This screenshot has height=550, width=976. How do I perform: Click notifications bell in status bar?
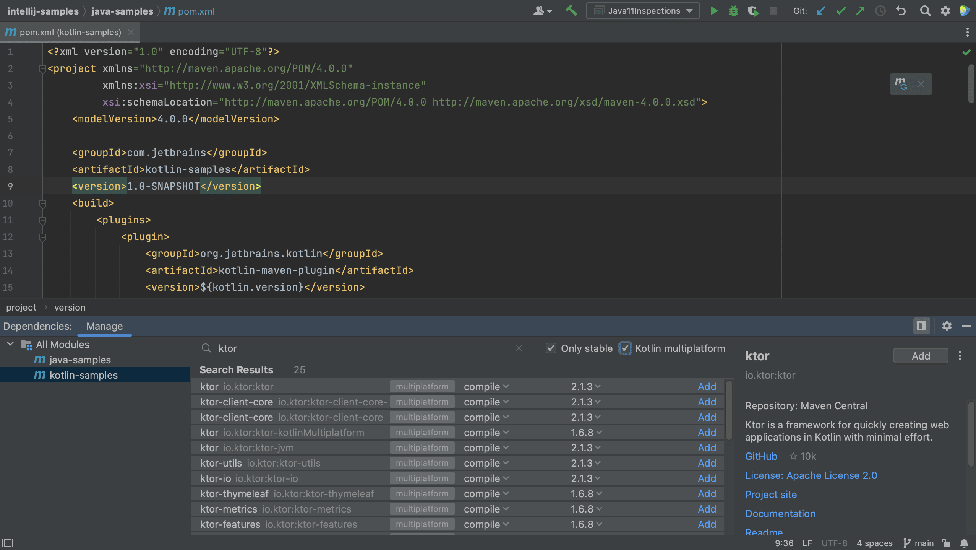coord(964,543)
